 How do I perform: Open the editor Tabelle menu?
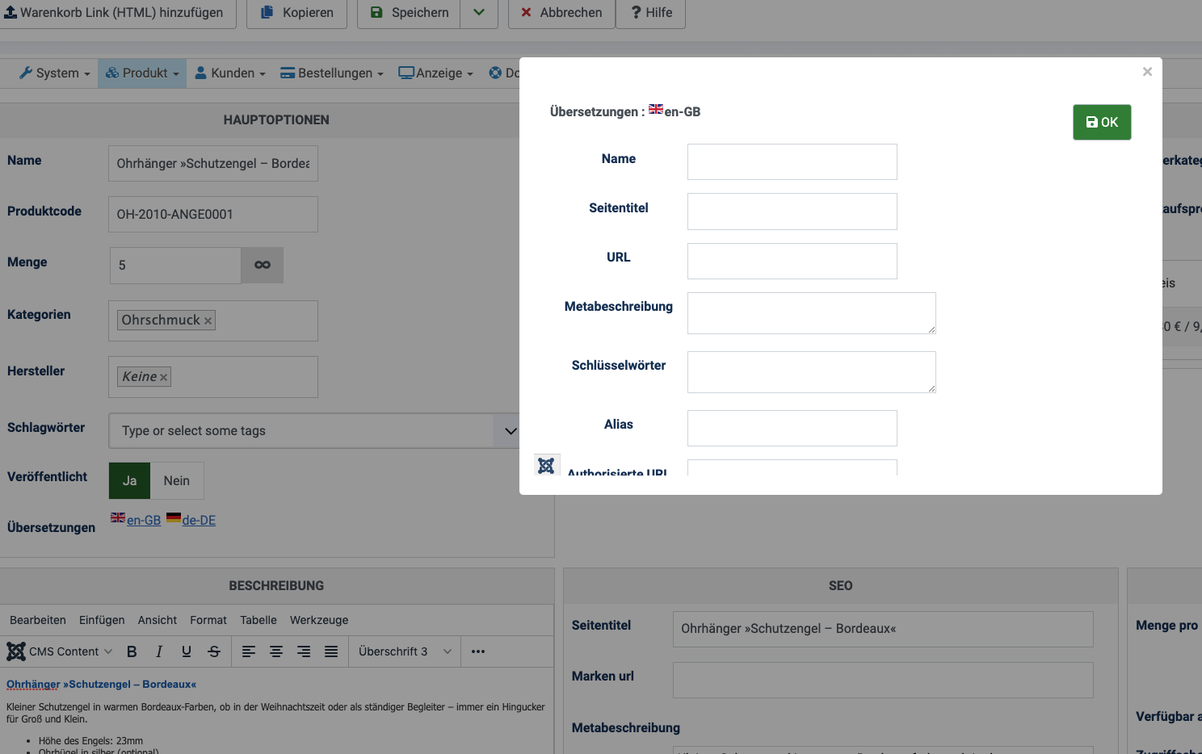click(x=258, y=620)
